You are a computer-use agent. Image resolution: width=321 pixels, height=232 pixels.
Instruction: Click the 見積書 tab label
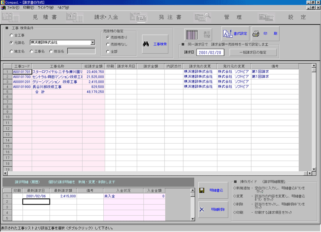coord(45,17)
